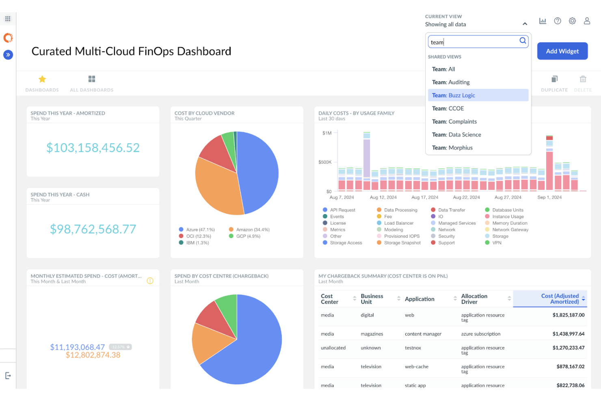Viewport: 601px width, 401px height.
Task: Click the search magnifier in the view search box
Action: click(523, 41)
